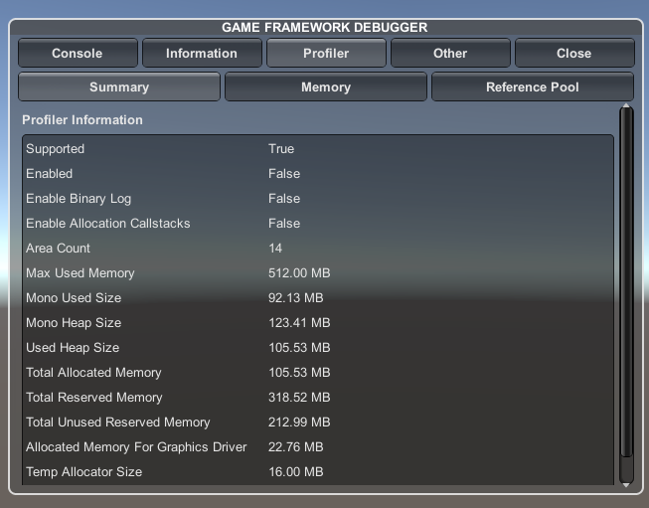Select the Enable Allocation Callstacks row
This screenshot has width=649, height=508.
click(107, 224)
